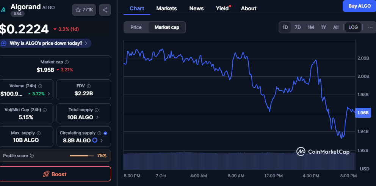Click the share icon button
Screen dimensions: 376x186
(x=105, y=10)
